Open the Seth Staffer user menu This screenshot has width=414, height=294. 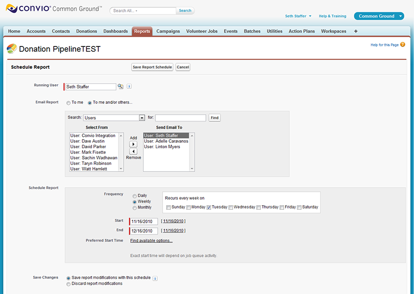click(x=299, y=16)
